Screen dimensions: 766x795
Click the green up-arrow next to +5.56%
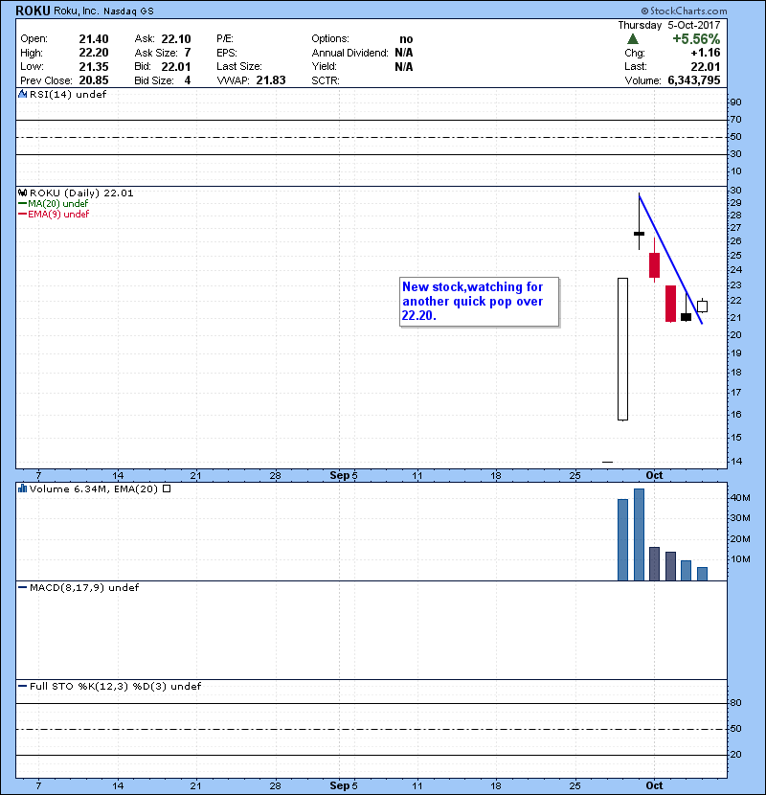point(633,39)
